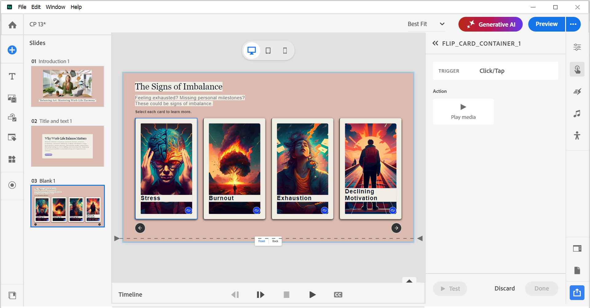Image resolution: width=590 pixels, height=308 pixels.
Task: Expand the Timeline panel with the up arrow
Action: click(x=409, y=281)
